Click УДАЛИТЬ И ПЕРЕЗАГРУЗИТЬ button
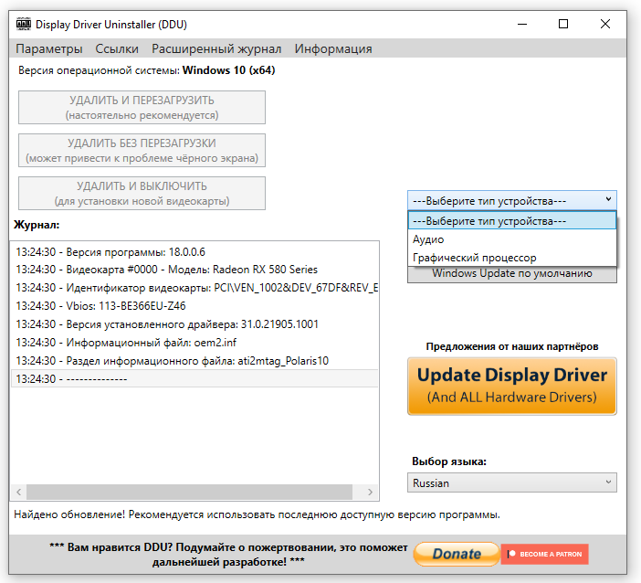The image size is (641, 583). (142, 108)
